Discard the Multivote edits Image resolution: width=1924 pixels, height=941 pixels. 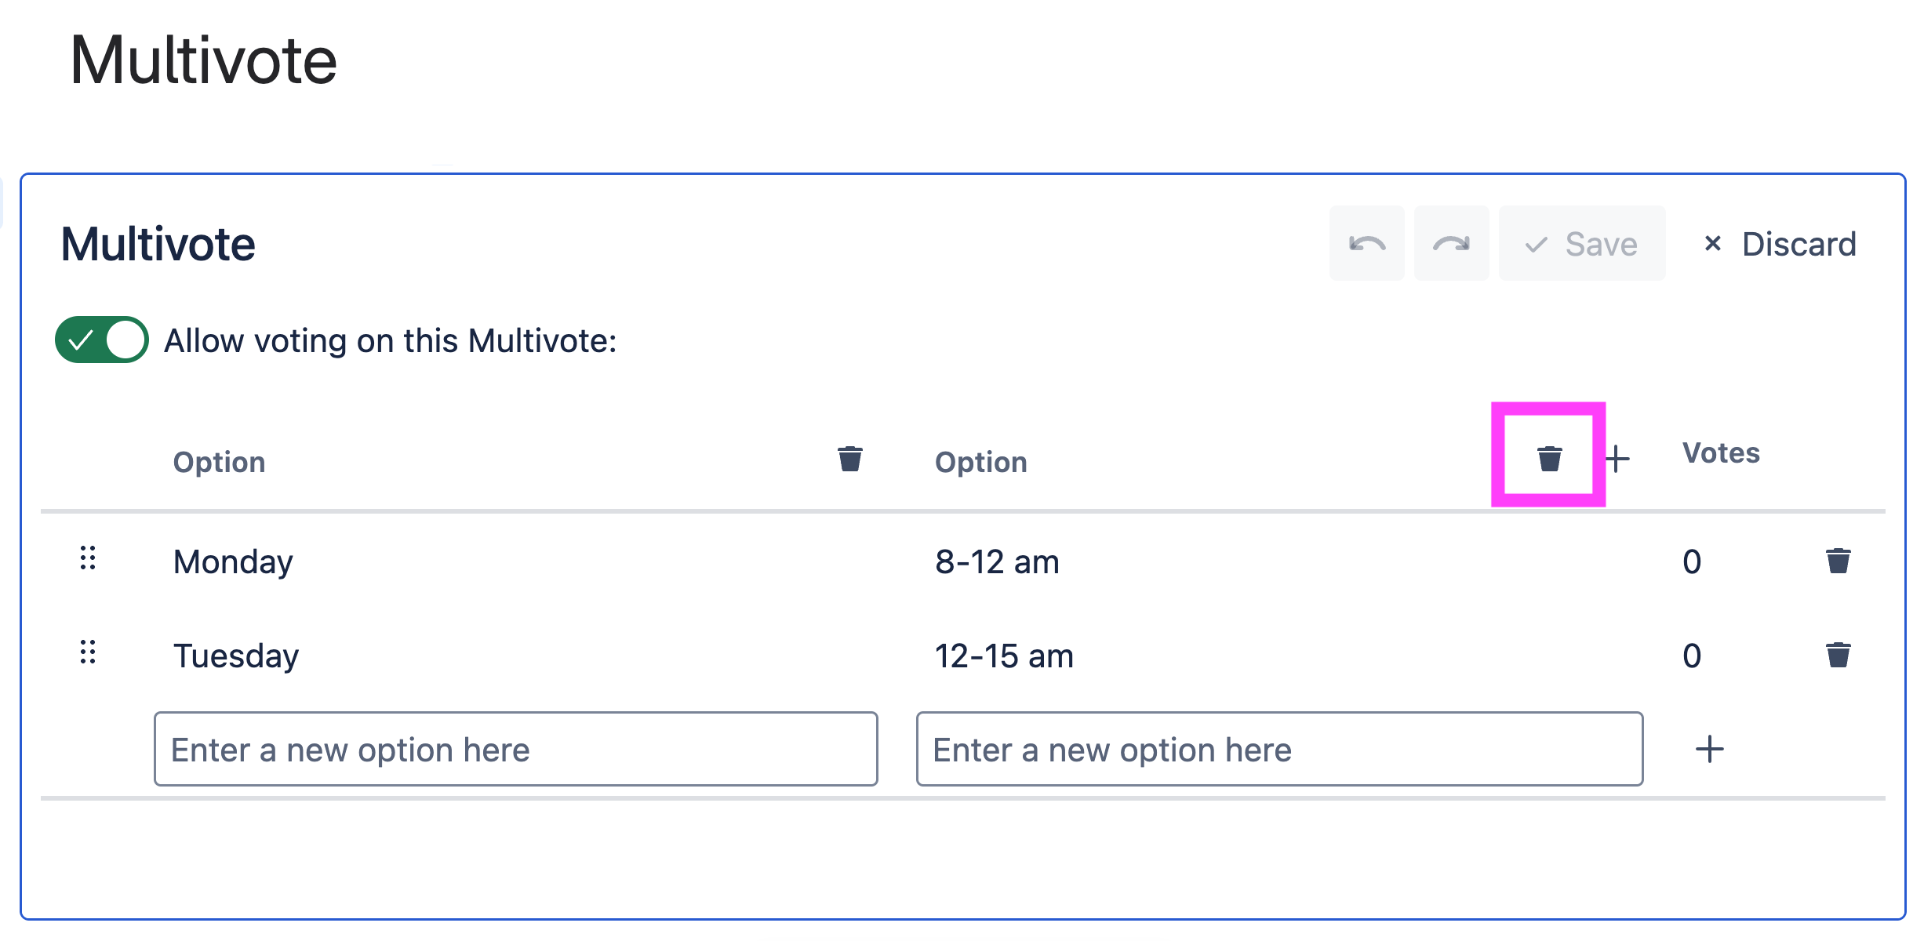click(x=1780, y=244)
